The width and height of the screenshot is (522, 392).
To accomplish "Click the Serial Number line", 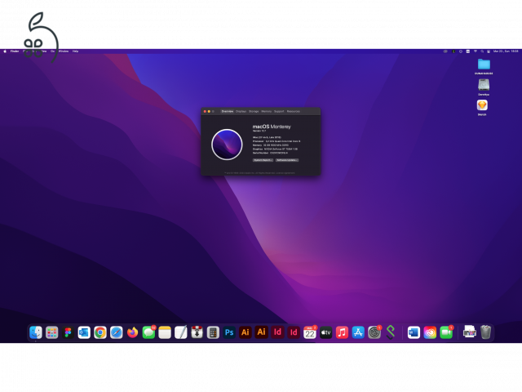I will (x=270, y=153).
